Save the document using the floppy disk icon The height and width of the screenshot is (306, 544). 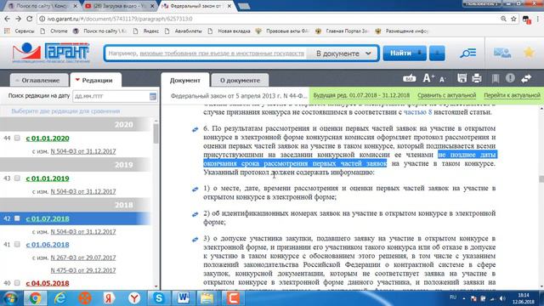(462, 78)
